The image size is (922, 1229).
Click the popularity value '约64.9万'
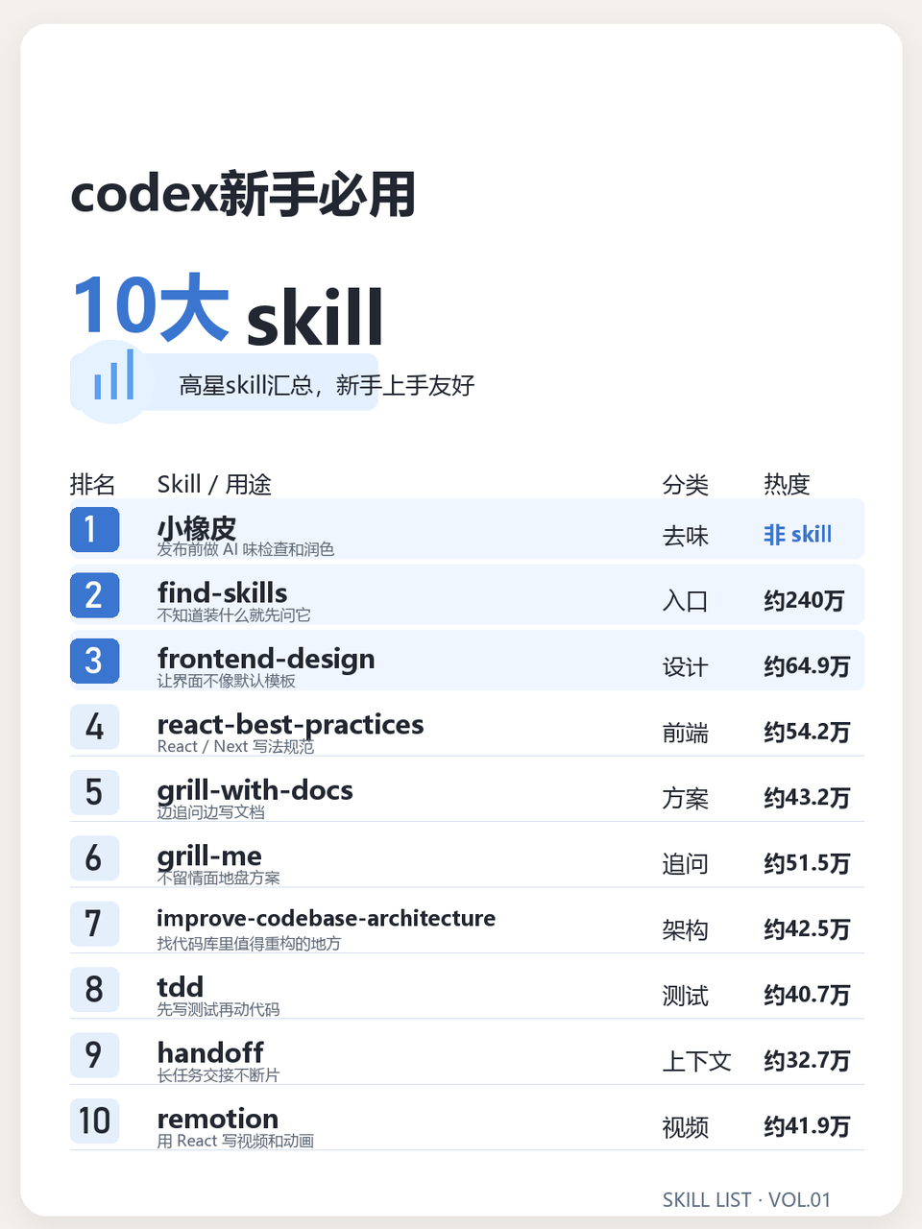tap(807, 666)
